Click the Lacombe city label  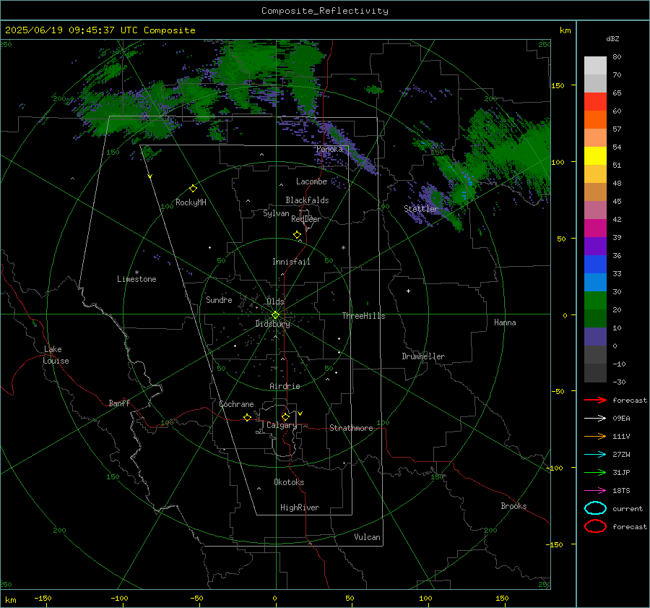[x=311, y=181]
